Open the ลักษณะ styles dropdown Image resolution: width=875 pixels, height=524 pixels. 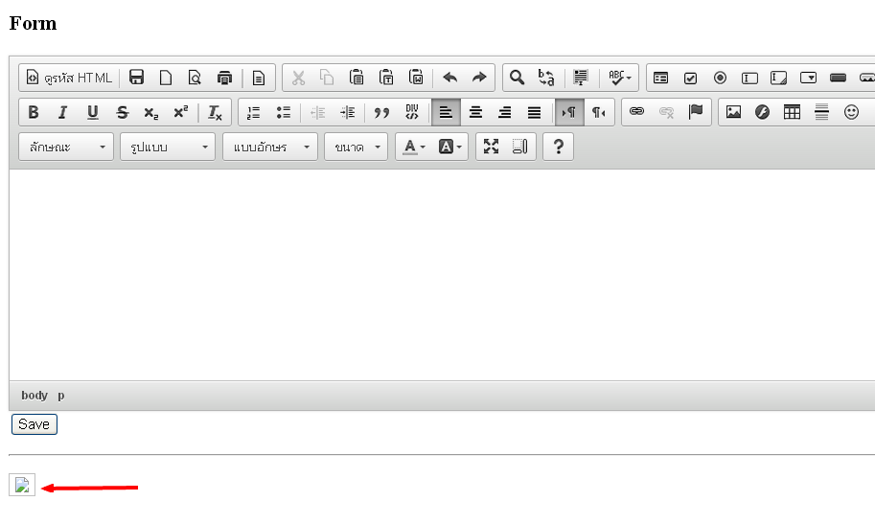66,147
